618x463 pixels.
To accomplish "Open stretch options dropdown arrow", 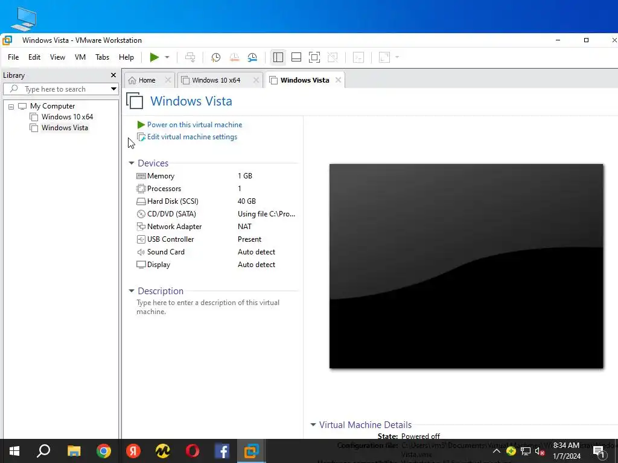I will (x=397, y=57).
